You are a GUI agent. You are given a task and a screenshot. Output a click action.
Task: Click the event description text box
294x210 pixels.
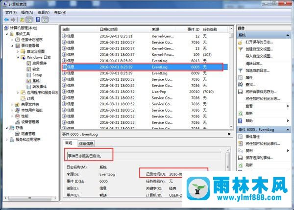[x=144, y=156]
